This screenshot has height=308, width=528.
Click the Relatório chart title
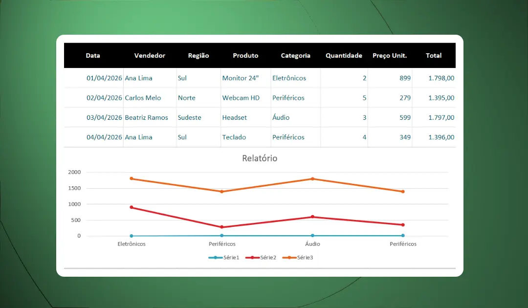260,158
